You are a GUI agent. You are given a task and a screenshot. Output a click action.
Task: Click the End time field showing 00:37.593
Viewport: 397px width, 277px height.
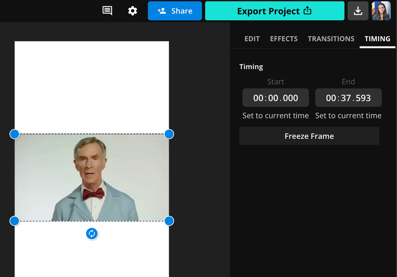click(x=348, y=97)
